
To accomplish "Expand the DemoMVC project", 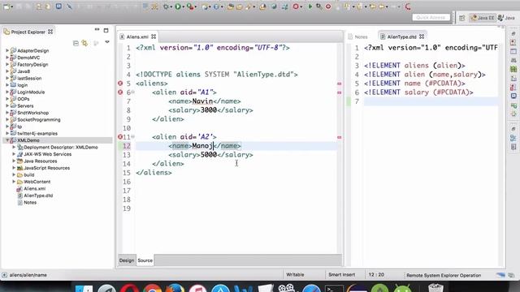I will (7, 58).
